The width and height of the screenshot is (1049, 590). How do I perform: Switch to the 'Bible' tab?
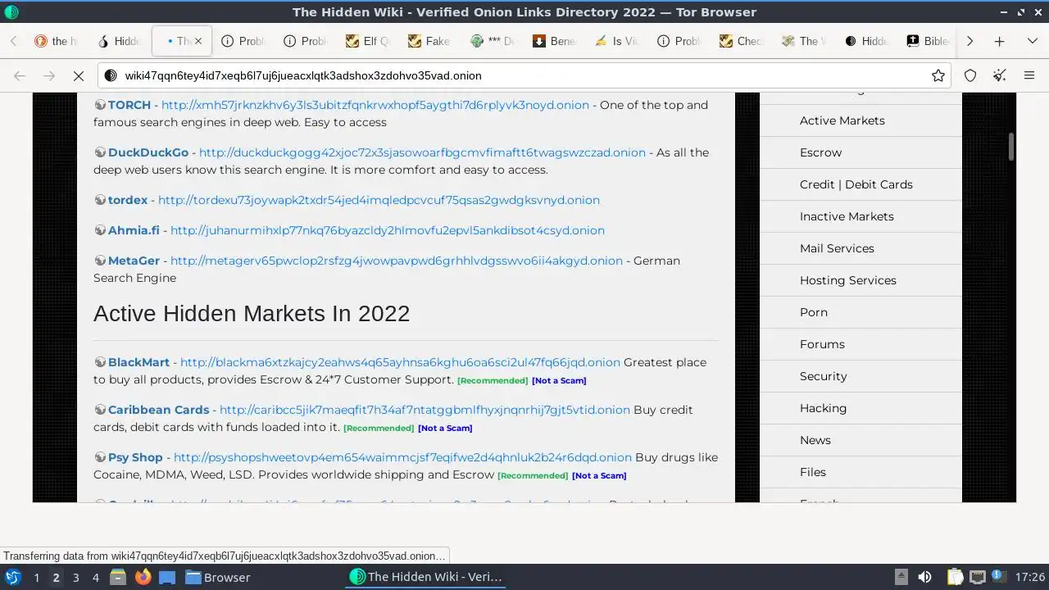click(928, 41)
